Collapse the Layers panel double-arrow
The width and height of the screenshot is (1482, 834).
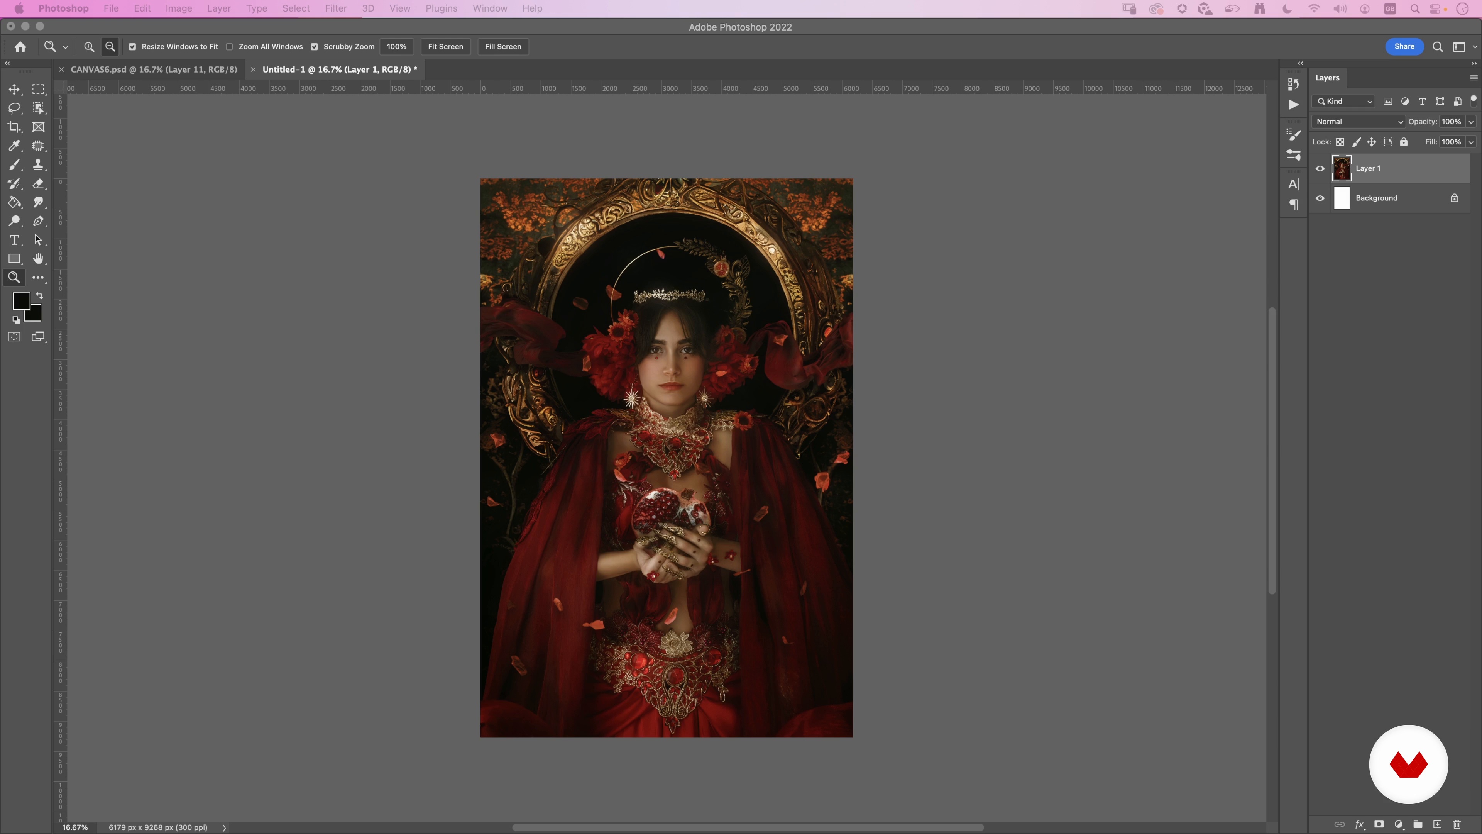click(x=1474, y=63)
